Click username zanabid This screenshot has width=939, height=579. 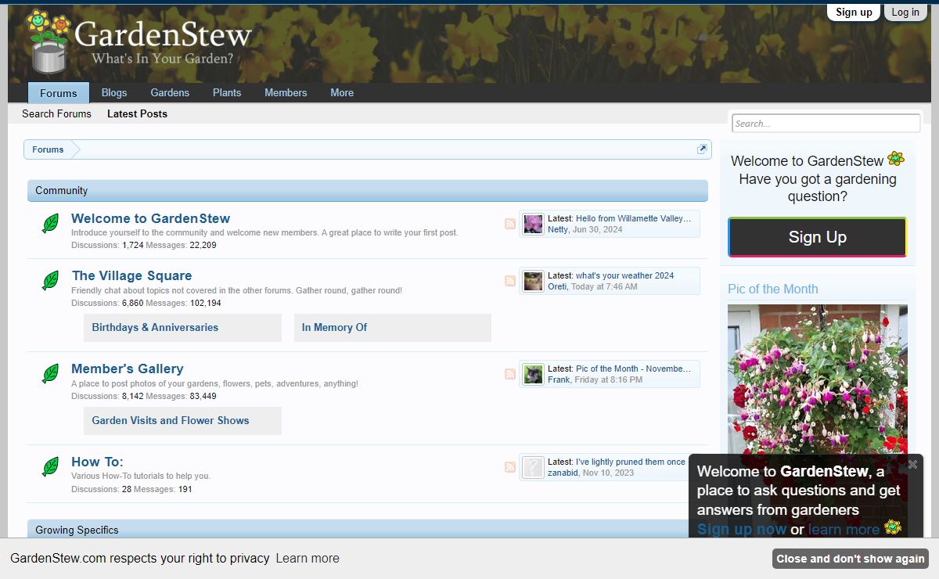[x=563, y=473]
